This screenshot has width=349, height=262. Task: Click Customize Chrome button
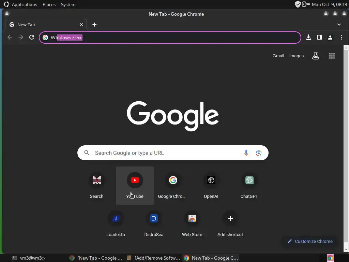click(310, 241)
